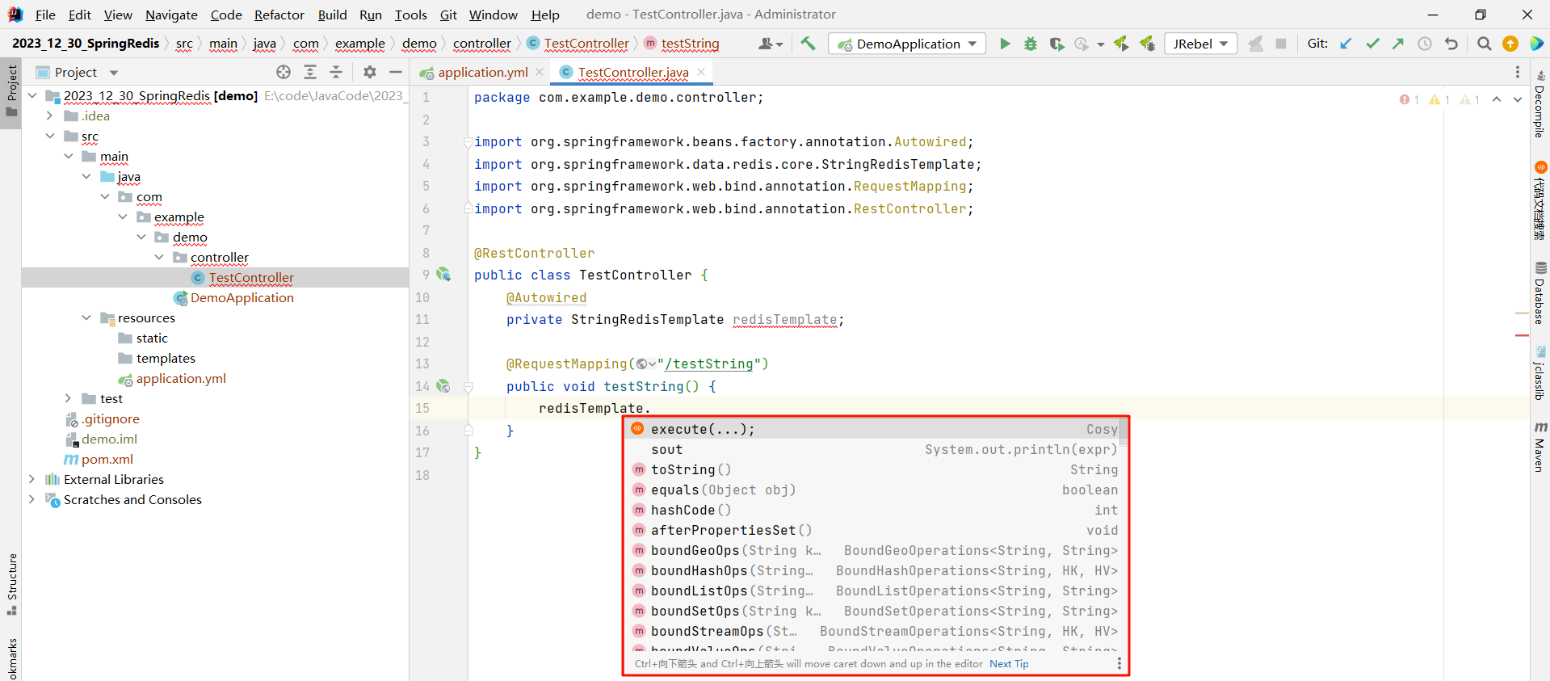Expand the .idea folder
The height and width of the screenshot is (681, 1550).
pyautogui.click(x=50, y=116)
